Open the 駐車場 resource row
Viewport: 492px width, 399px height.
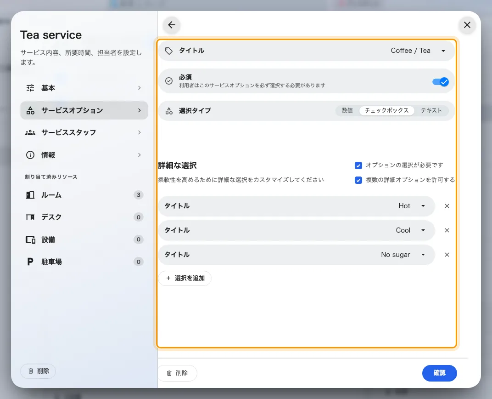click(x=84, y=262)
